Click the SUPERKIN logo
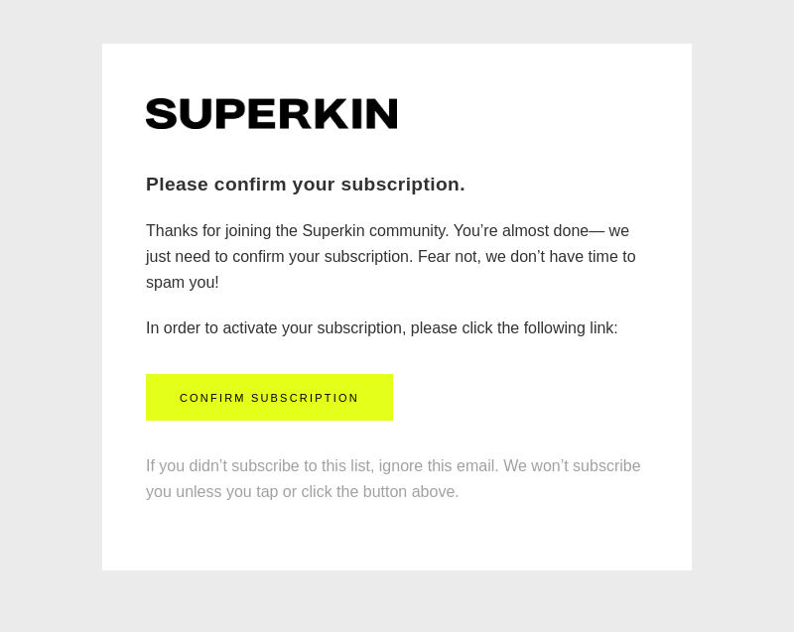794x632 pixels. [272, 114]
